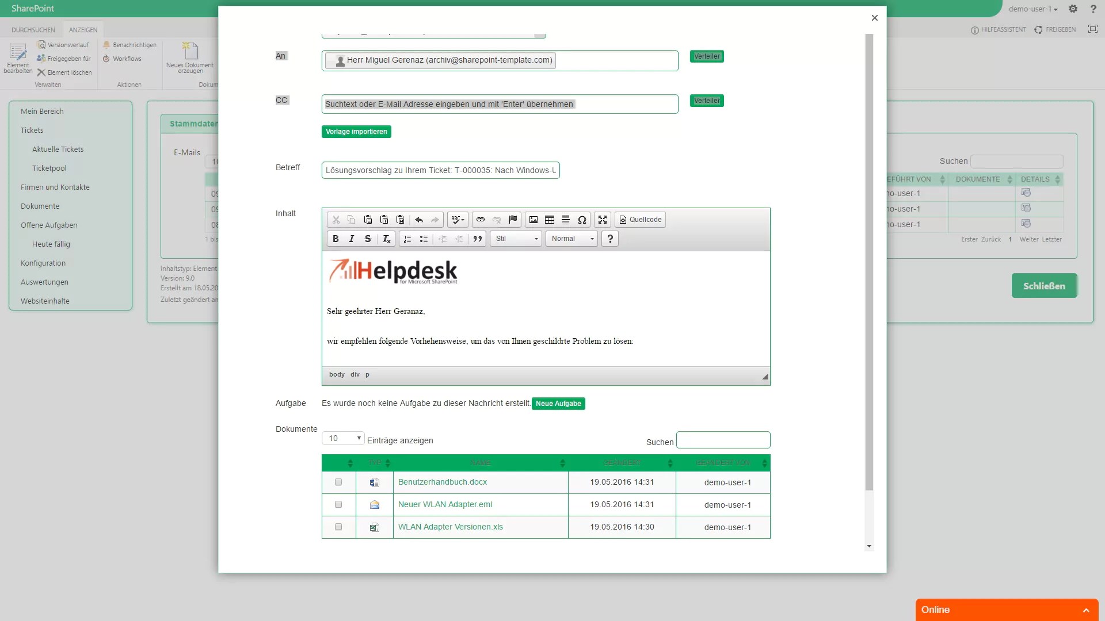
Task: Open the Stil style dropdown
Action: click(x=516, y=239)
